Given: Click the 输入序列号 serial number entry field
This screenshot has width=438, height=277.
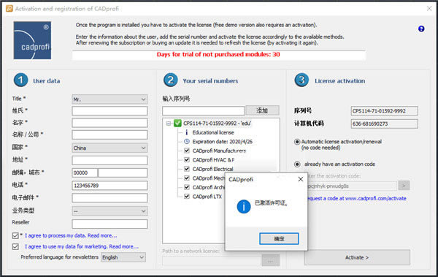Looking at the screenshot, I should coord(204,110).
